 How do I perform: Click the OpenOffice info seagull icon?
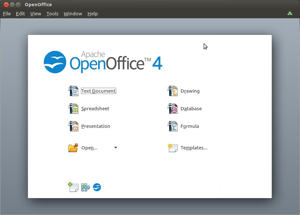[97, 187]
